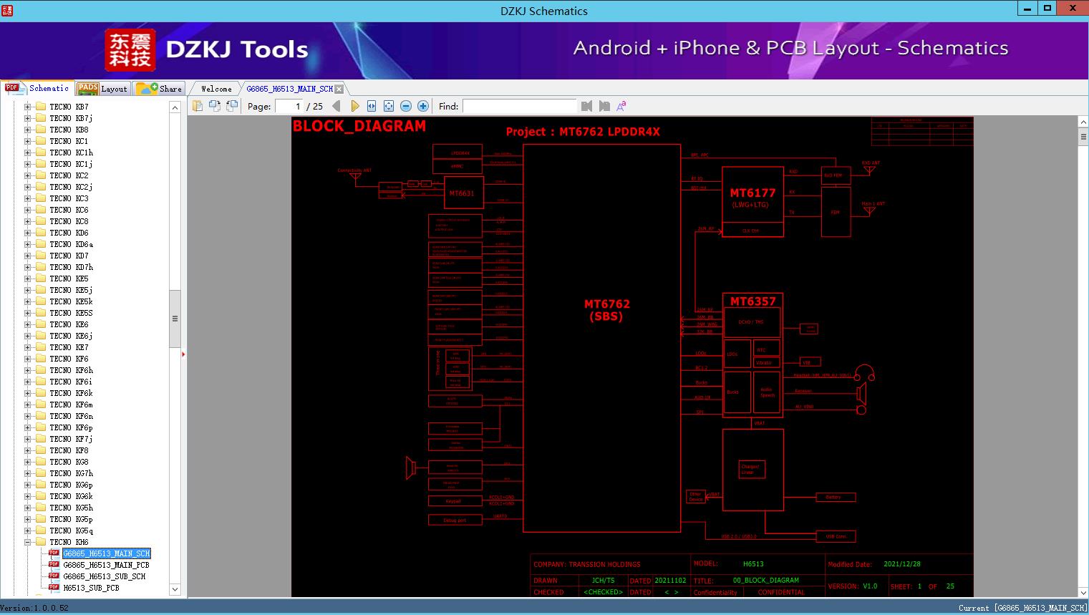Click the document viewer scroll down arrow
Image resolution: width=1089 pixels, height=615 pixels.
tap(1083, 592)
